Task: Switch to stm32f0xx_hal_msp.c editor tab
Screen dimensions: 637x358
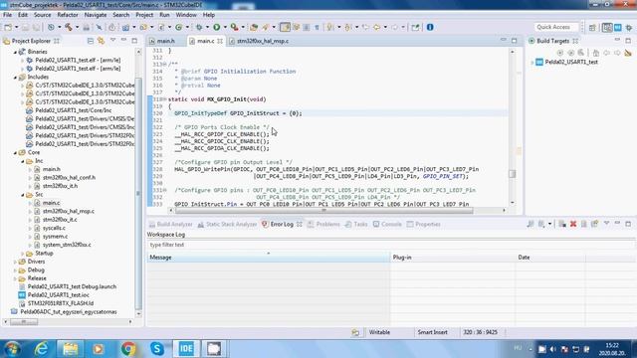Action: coord(263,41)
